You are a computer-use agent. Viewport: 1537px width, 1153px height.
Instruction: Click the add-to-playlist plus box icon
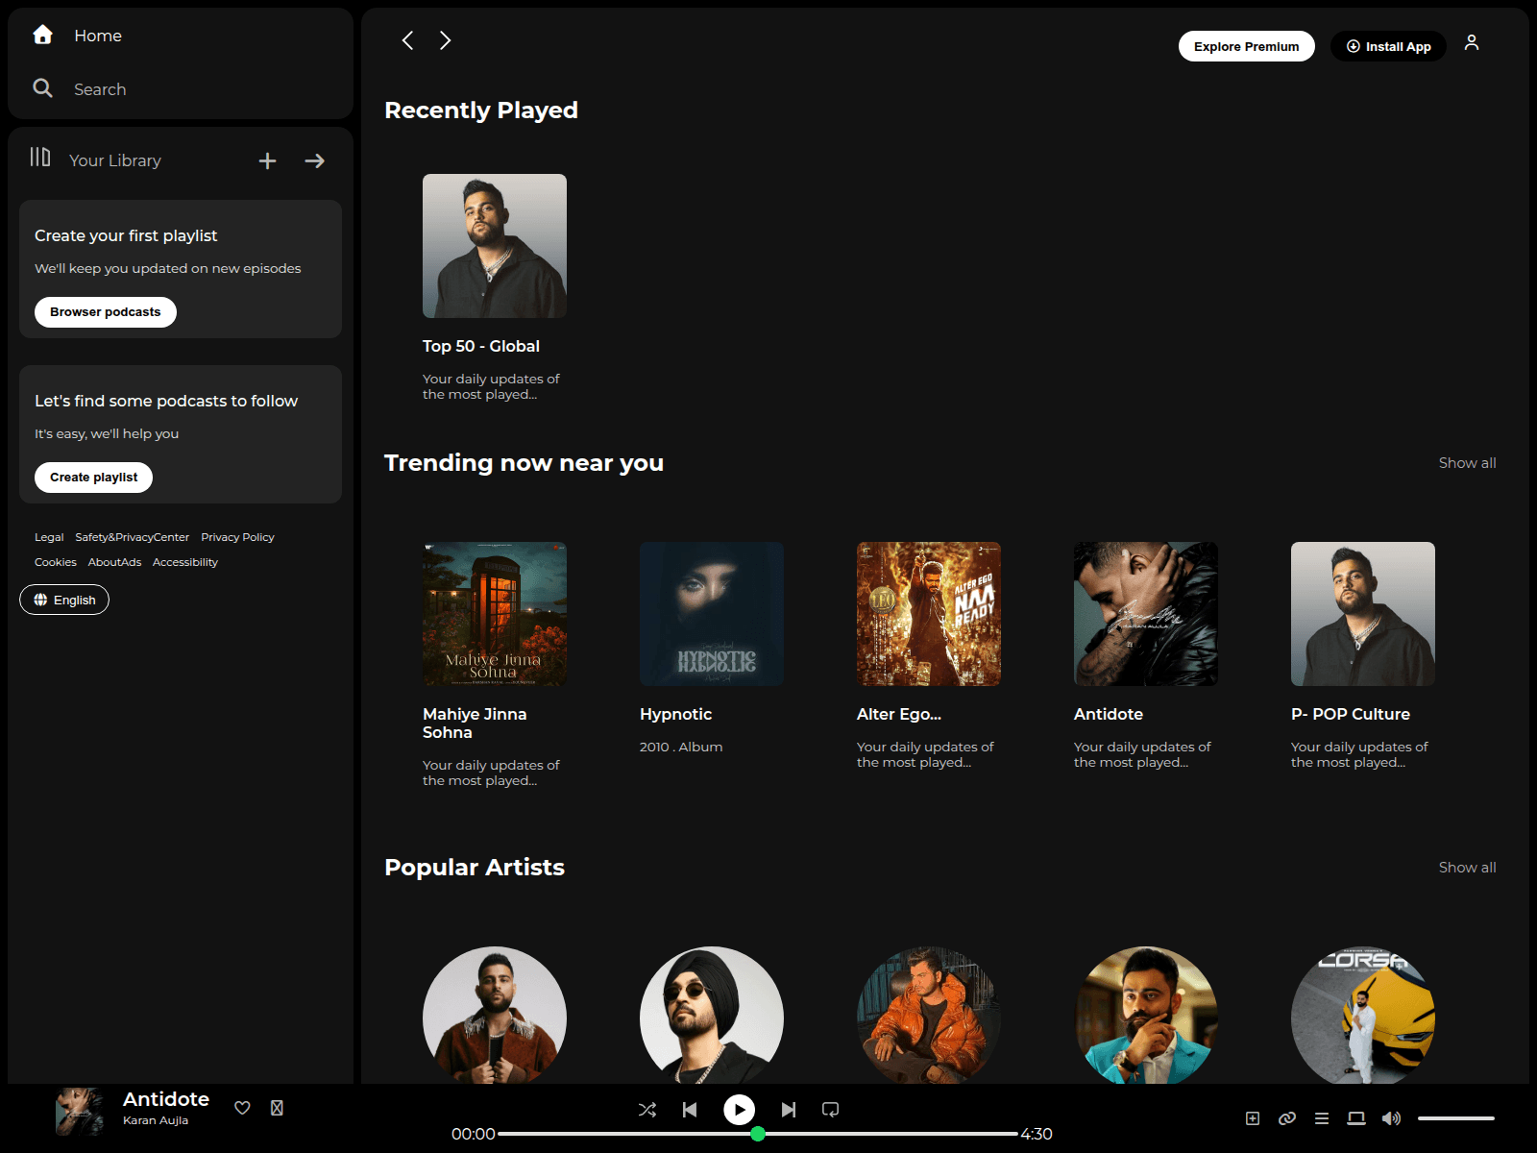tap(1253, 1118)
